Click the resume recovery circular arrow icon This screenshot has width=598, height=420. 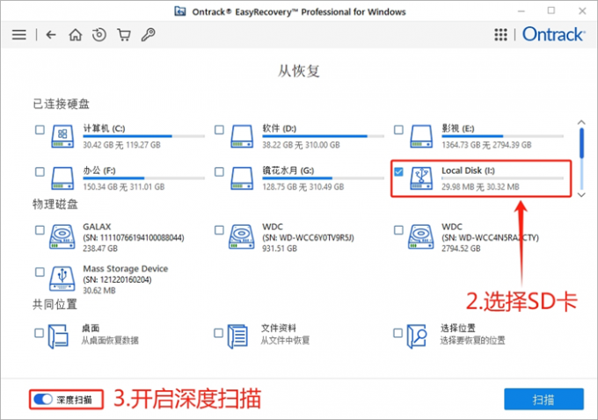99,34
